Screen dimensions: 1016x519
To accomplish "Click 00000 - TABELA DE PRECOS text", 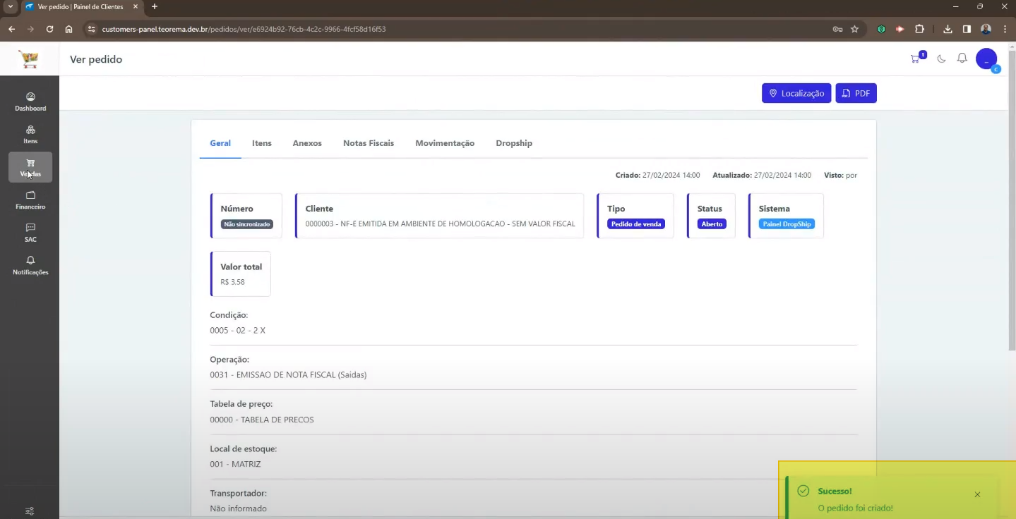I will click(262, 420).
